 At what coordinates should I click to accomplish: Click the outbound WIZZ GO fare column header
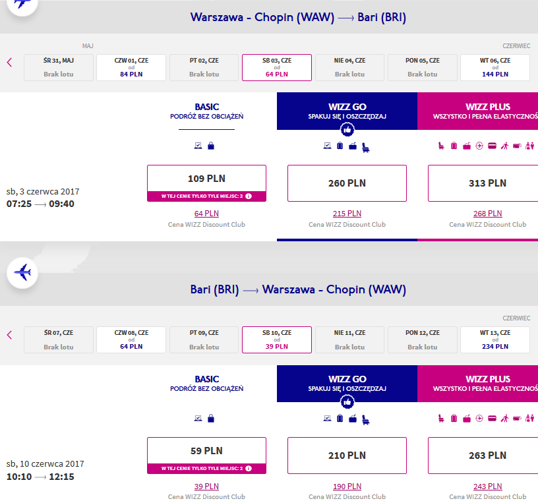(347, 111)
